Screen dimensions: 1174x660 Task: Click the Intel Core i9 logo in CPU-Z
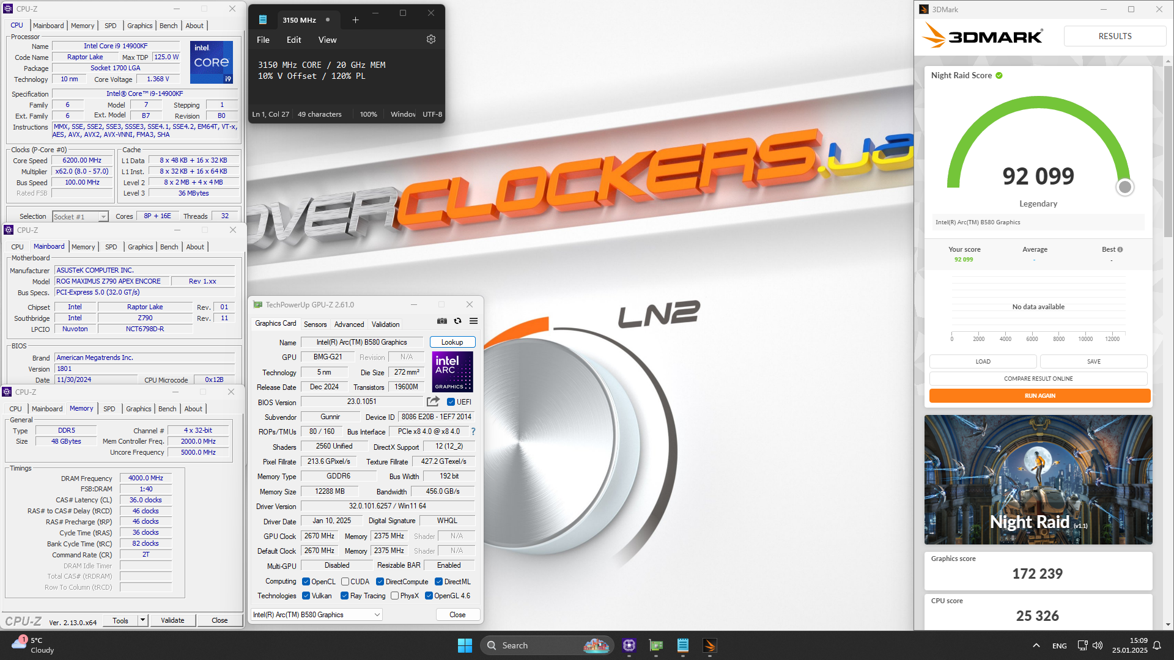(212, 62)
